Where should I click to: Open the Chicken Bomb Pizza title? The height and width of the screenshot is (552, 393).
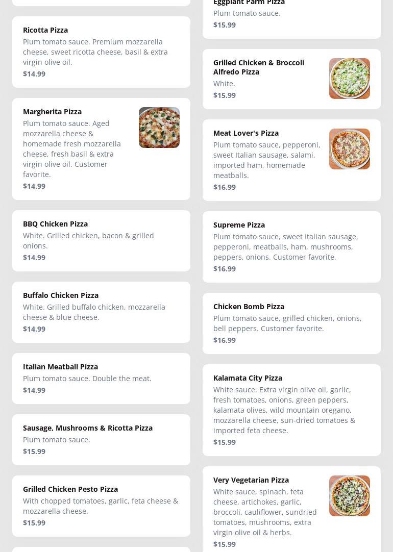pos(249,307)
